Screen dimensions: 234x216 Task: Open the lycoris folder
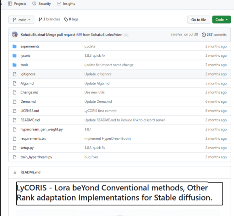[25, 56]
